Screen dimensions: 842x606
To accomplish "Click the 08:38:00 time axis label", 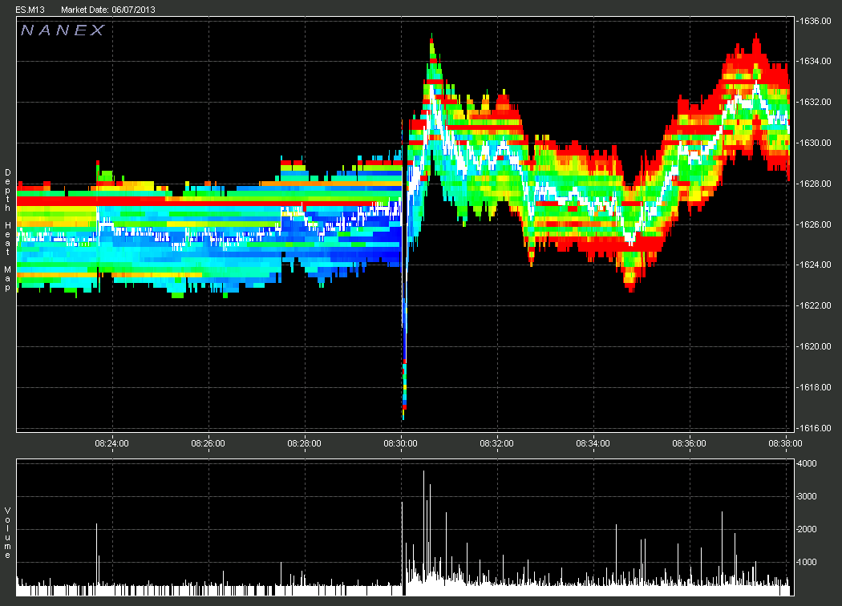I will click(x=785, y=443).
